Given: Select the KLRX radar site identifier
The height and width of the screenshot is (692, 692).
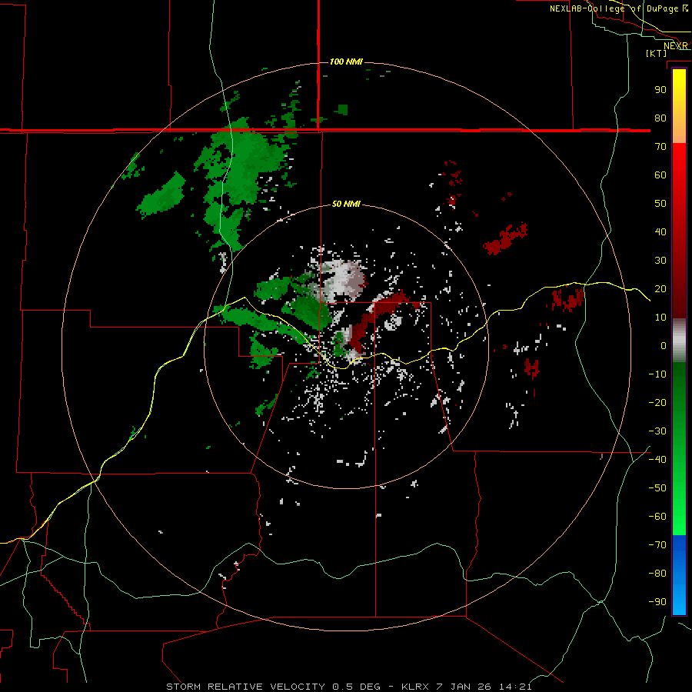Looking at the screenshot, I should (x=415, y=687).
